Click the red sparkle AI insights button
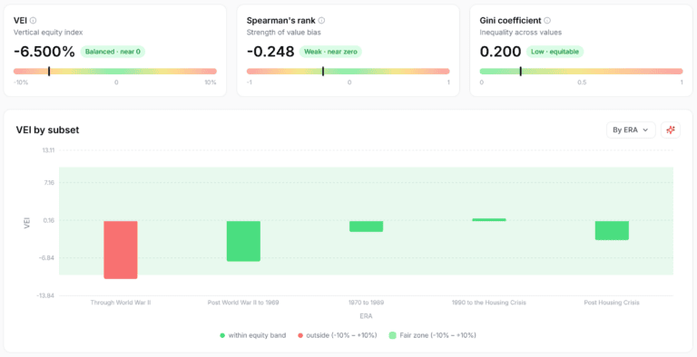The image size is (697, 357). click(671, 130)
